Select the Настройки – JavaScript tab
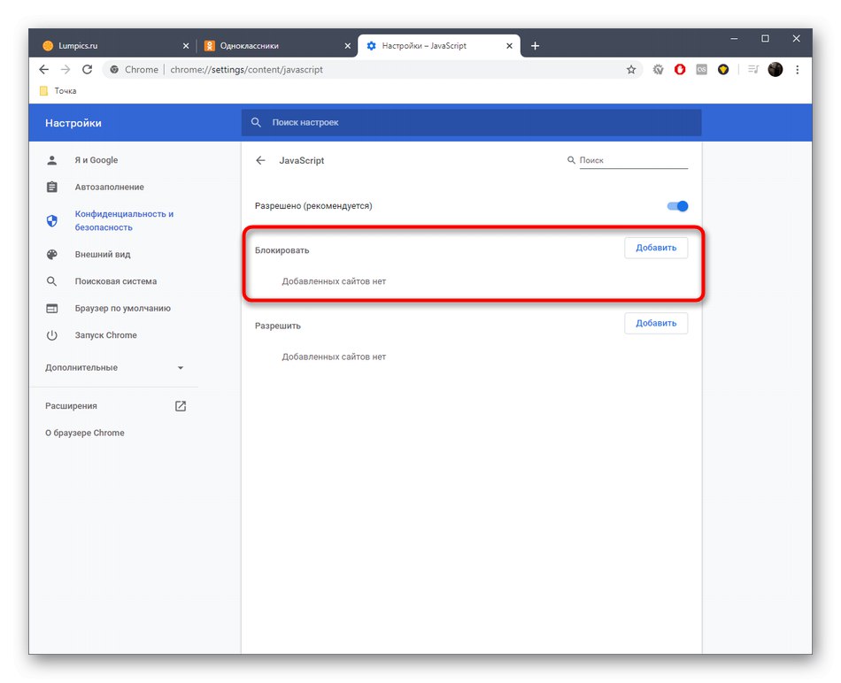841x683 pixels. (x=439, y=46)
